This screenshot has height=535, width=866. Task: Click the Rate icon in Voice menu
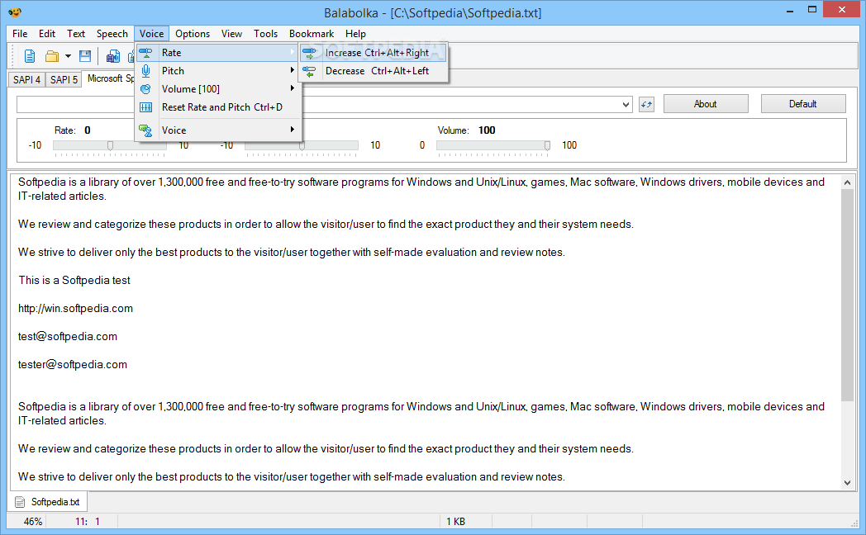(145, 52)
